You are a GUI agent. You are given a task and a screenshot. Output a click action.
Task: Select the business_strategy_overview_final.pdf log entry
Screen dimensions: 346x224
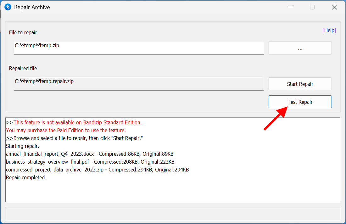90,162
